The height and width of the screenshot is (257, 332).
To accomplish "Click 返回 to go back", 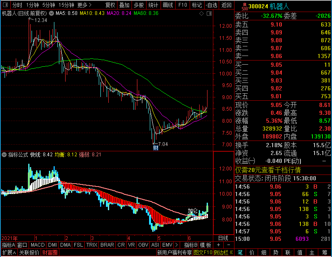I will pyautogui.click(x=226, y=5).
